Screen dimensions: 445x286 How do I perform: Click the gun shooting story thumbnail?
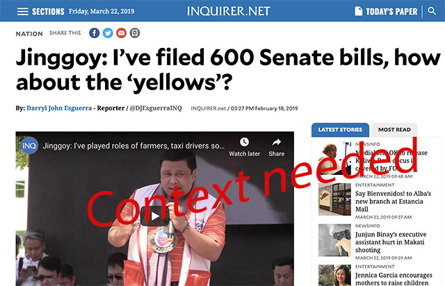click(334, 240)
